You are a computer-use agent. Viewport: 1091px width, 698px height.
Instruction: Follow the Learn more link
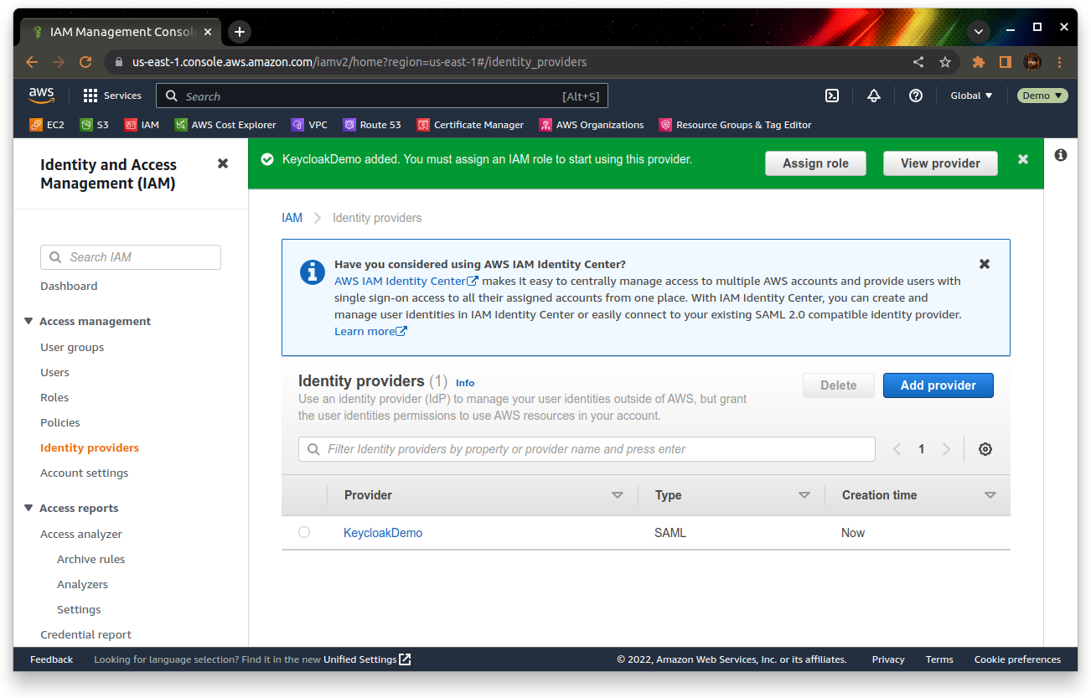coord(370,331)
